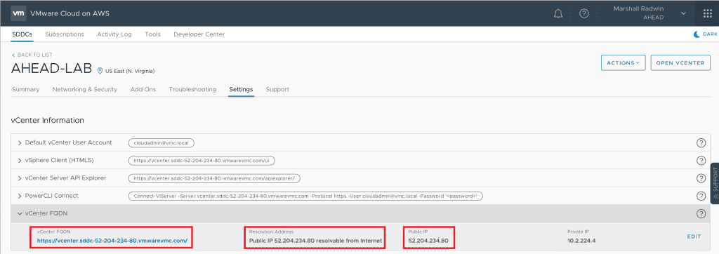The image size is (719, 254).
Task: Open the Tools tab
Action: (x=152, y=34)
